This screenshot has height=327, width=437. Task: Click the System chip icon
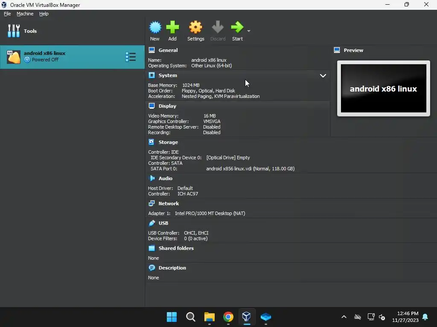click(151, 75)
